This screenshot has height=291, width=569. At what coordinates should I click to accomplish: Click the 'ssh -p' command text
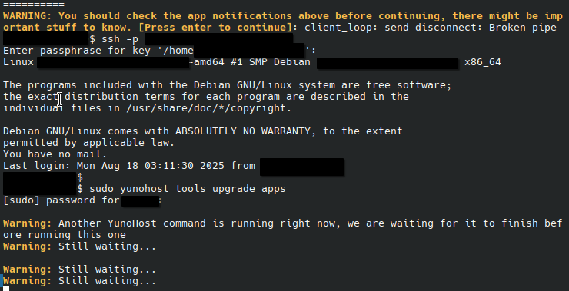(120, 39)
